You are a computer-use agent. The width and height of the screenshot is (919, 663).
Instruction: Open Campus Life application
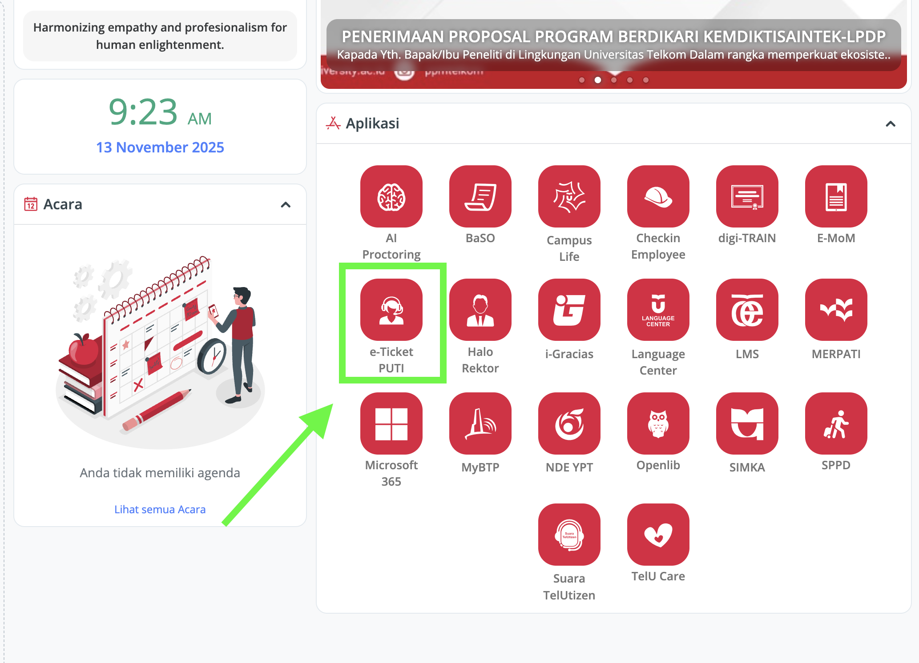coord(569,197)
